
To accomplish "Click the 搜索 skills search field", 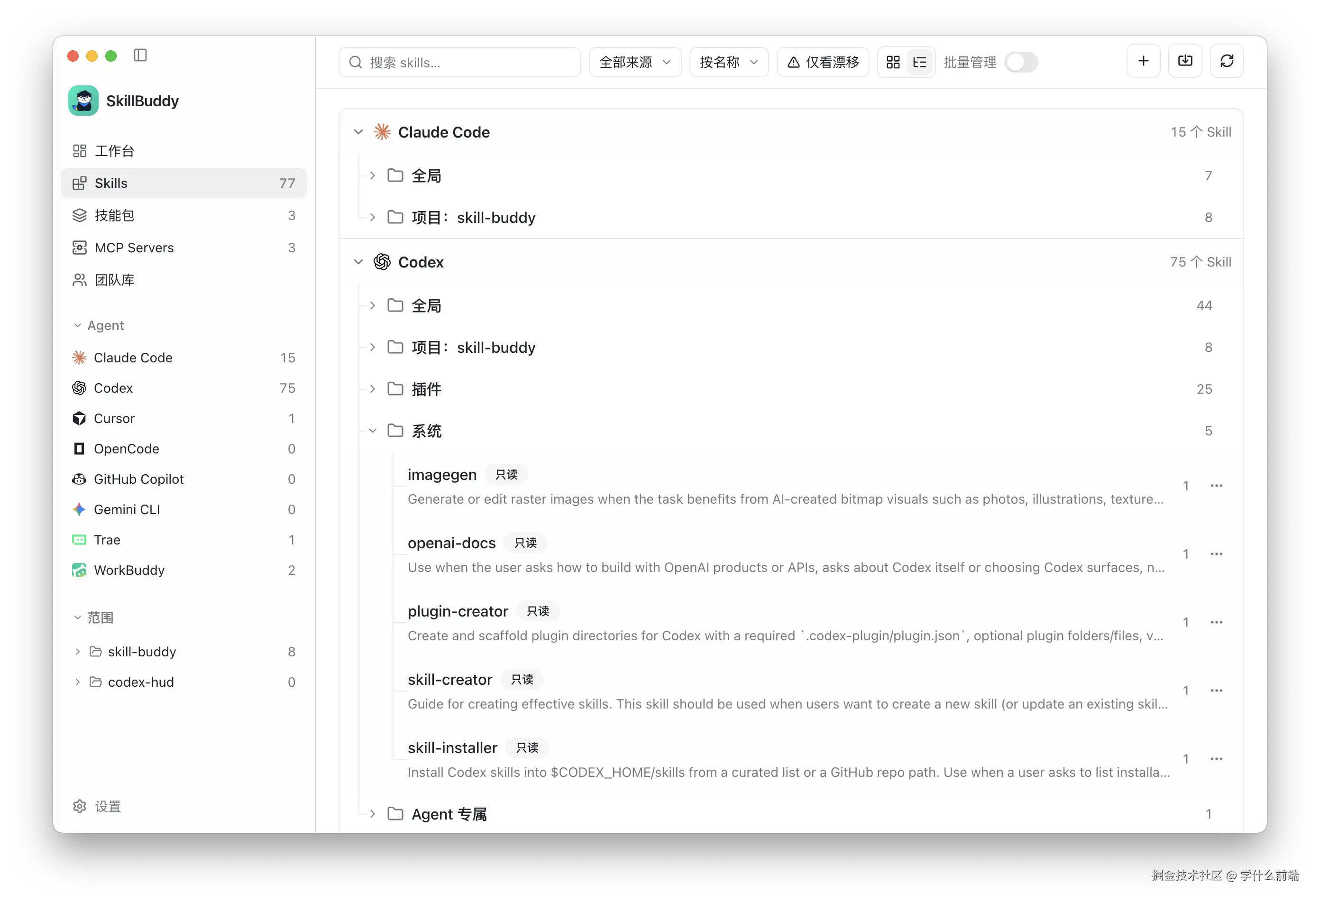I will tap(459, 63).
